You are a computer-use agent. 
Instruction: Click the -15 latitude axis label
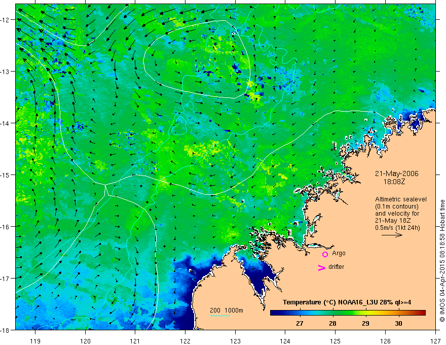coord(6,175)
